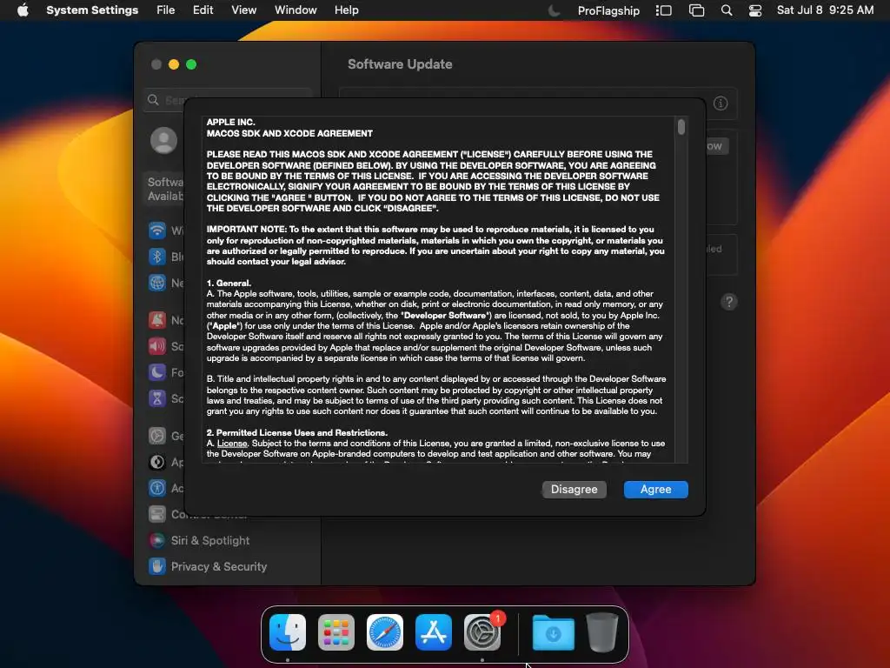Open Trash from the Dock

click(602, 632)
